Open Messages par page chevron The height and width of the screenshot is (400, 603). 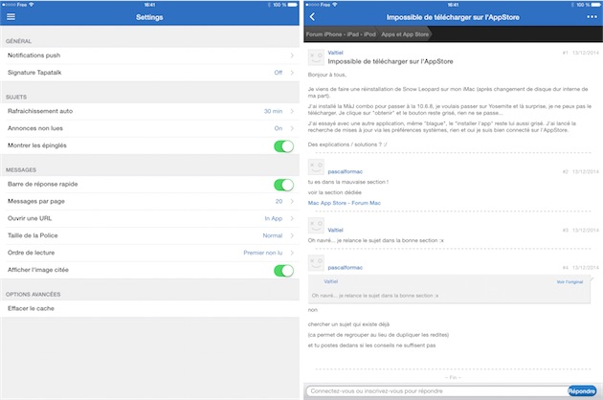292,201
